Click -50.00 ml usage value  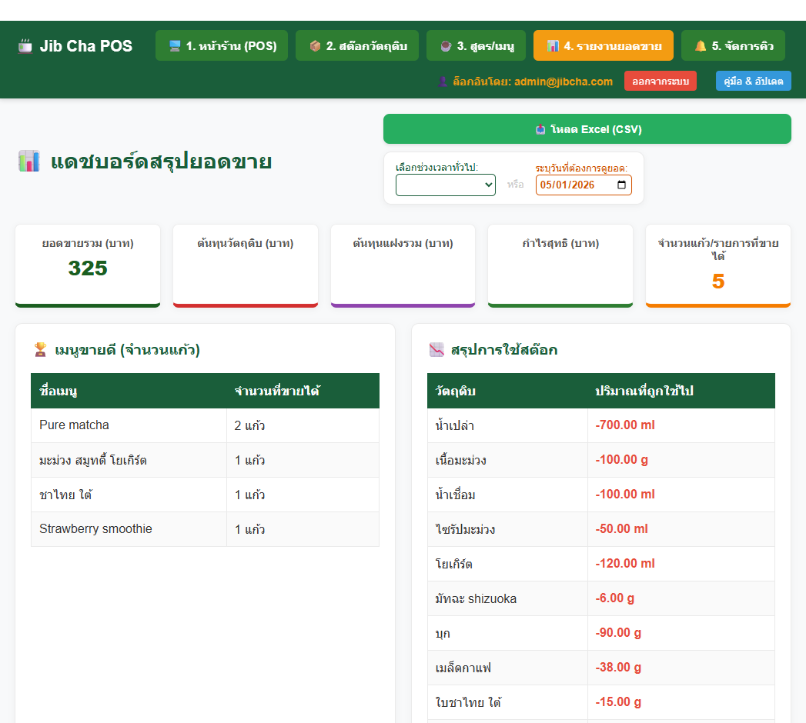(621, 529)
